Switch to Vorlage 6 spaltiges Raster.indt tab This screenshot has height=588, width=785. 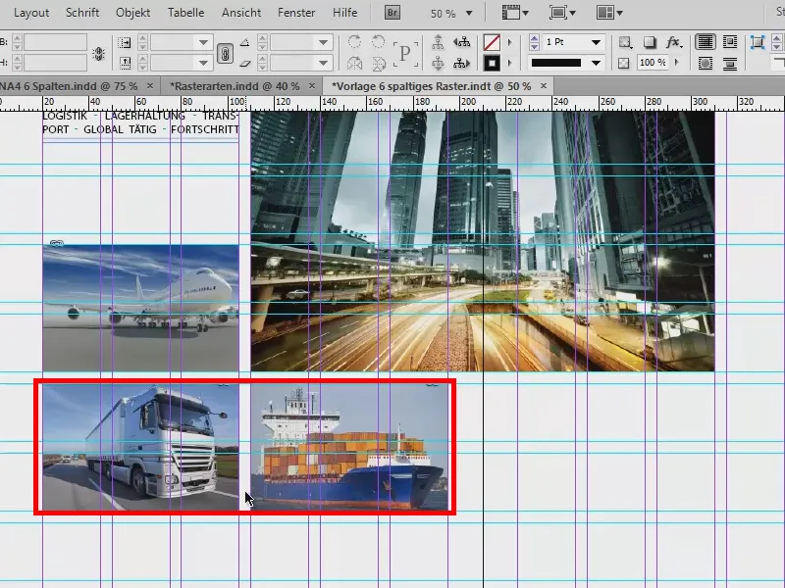tap(431, 86)
